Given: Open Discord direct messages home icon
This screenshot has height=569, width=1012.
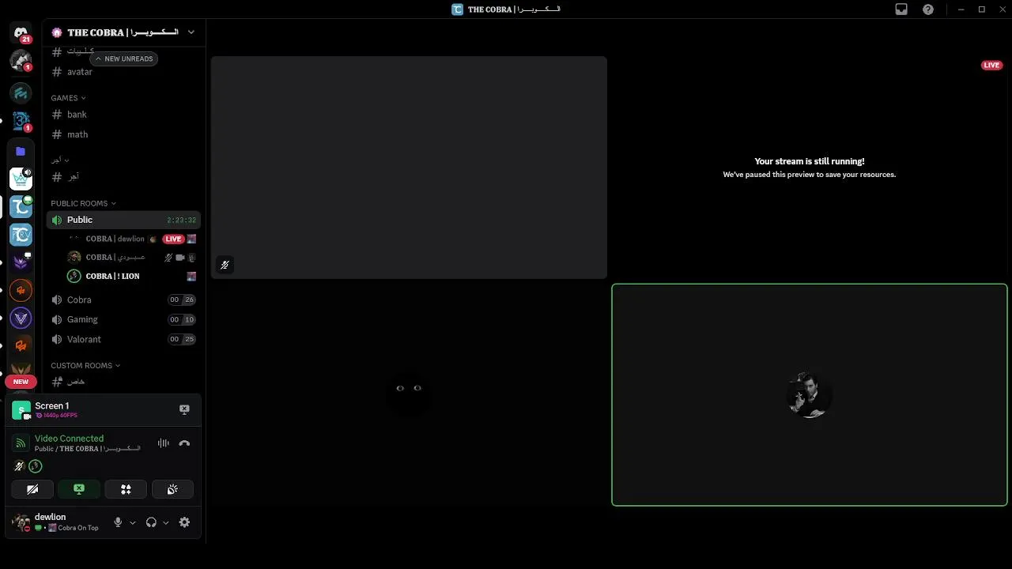Looking at the screenshot, I should [21, 33].
